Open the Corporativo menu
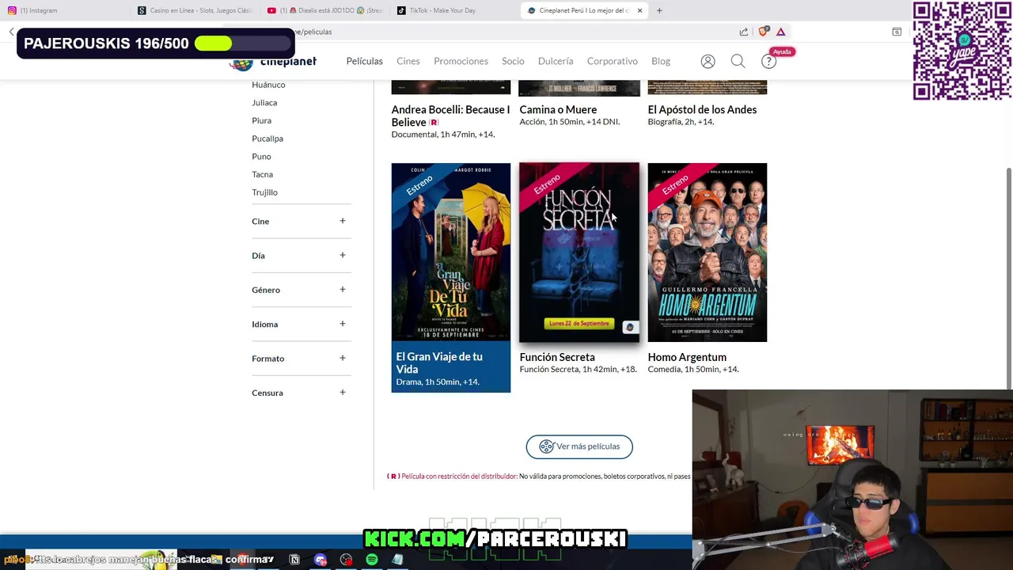The width and height of the screenshot is (1013, 570). tap(612, 61)
